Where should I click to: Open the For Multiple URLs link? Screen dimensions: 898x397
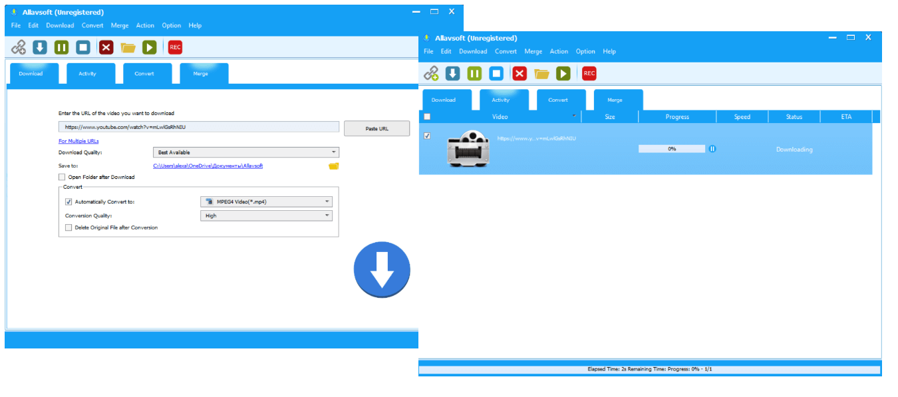[x=78, y=141]
